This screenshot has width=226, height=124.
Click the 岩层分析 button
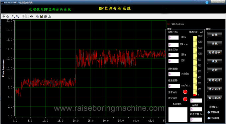pos(215,52)
